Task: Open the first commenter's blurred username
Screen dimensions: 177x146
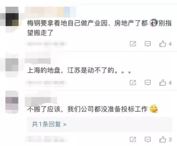Action: [x=51, y=12]
